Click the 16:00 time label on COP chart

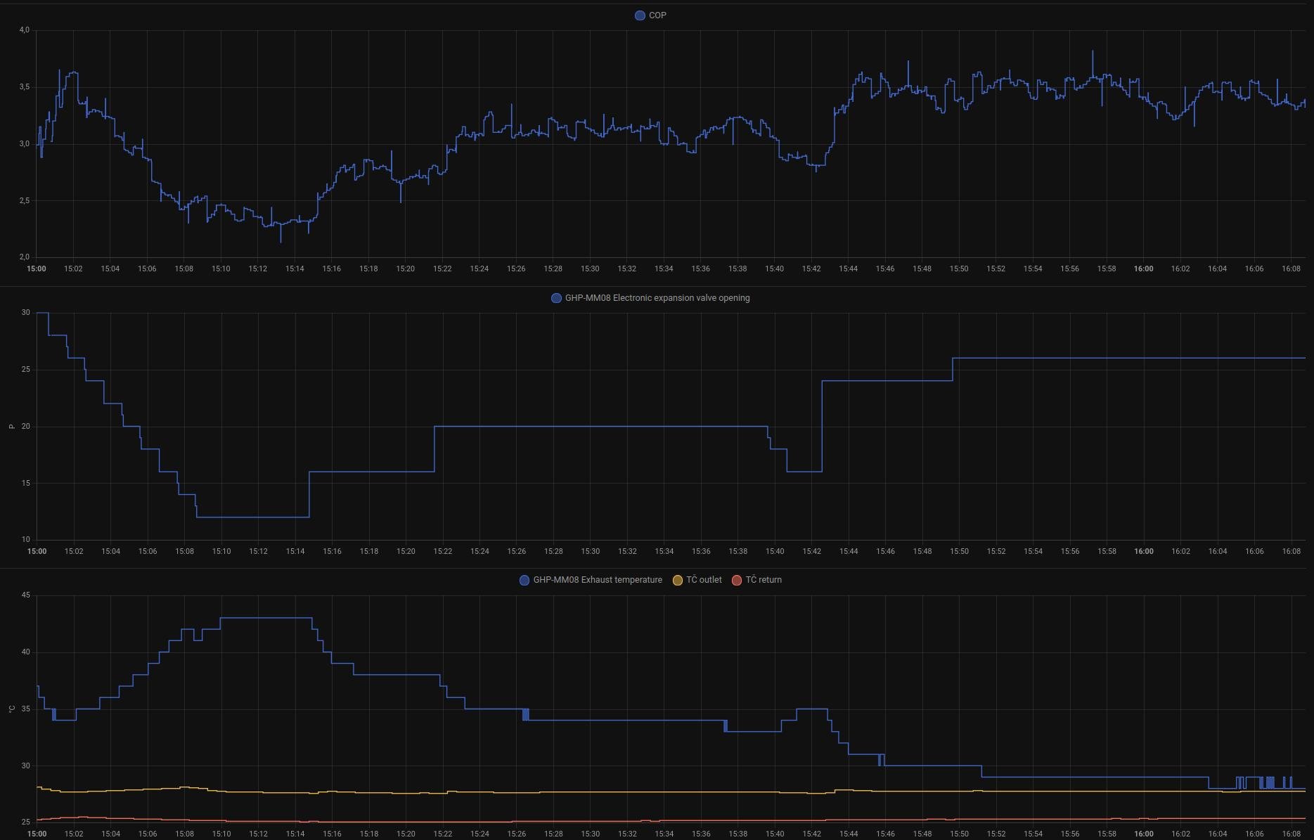tap(1143, 269)
